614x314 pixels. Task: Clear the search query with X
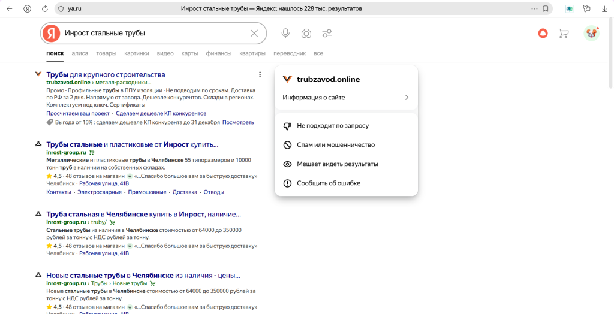click(x=254, y=34)
